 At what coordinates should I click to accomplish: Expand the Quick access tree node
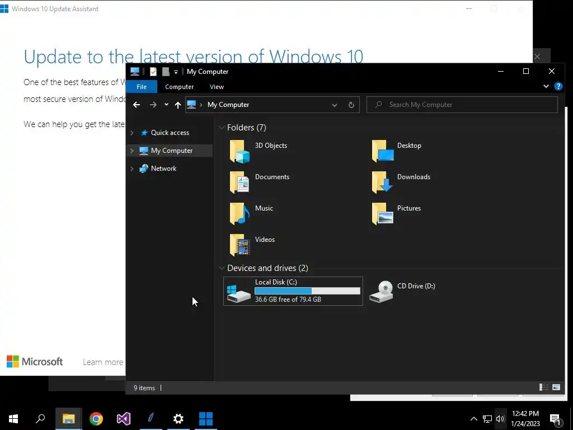point(132,133)
